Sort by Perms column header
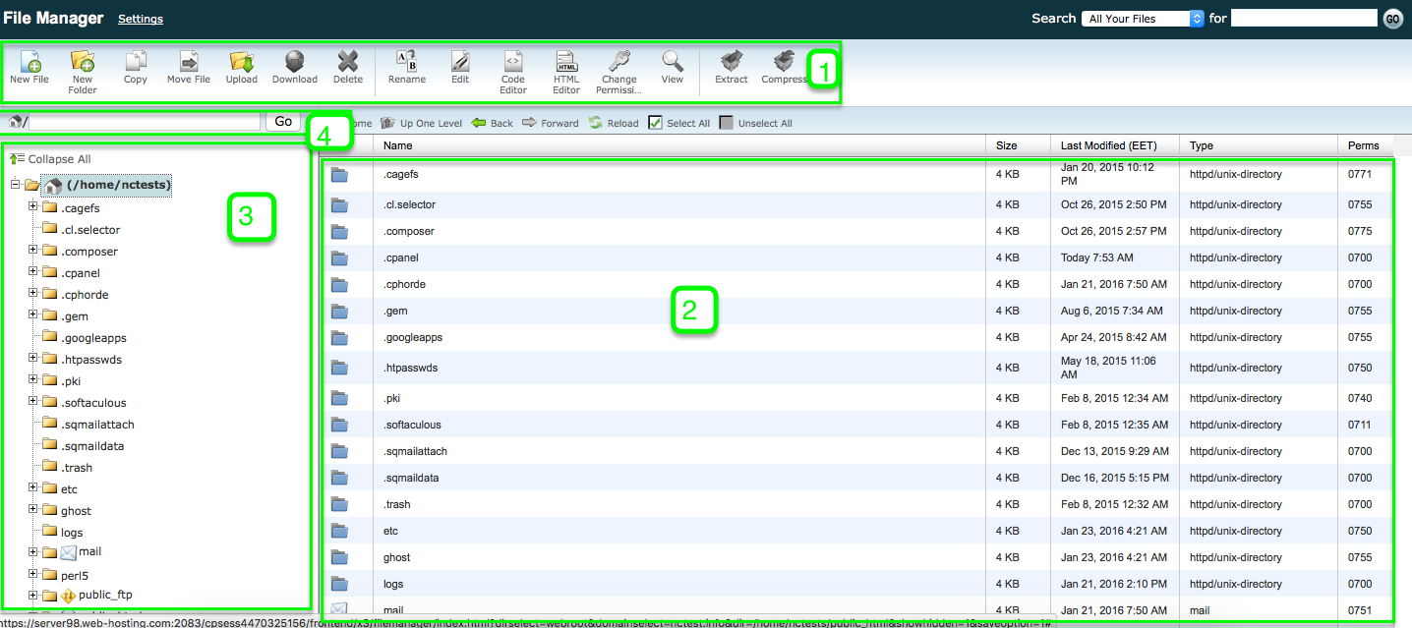This screenshot has height=628, width=1412. tap(1366, 145)
